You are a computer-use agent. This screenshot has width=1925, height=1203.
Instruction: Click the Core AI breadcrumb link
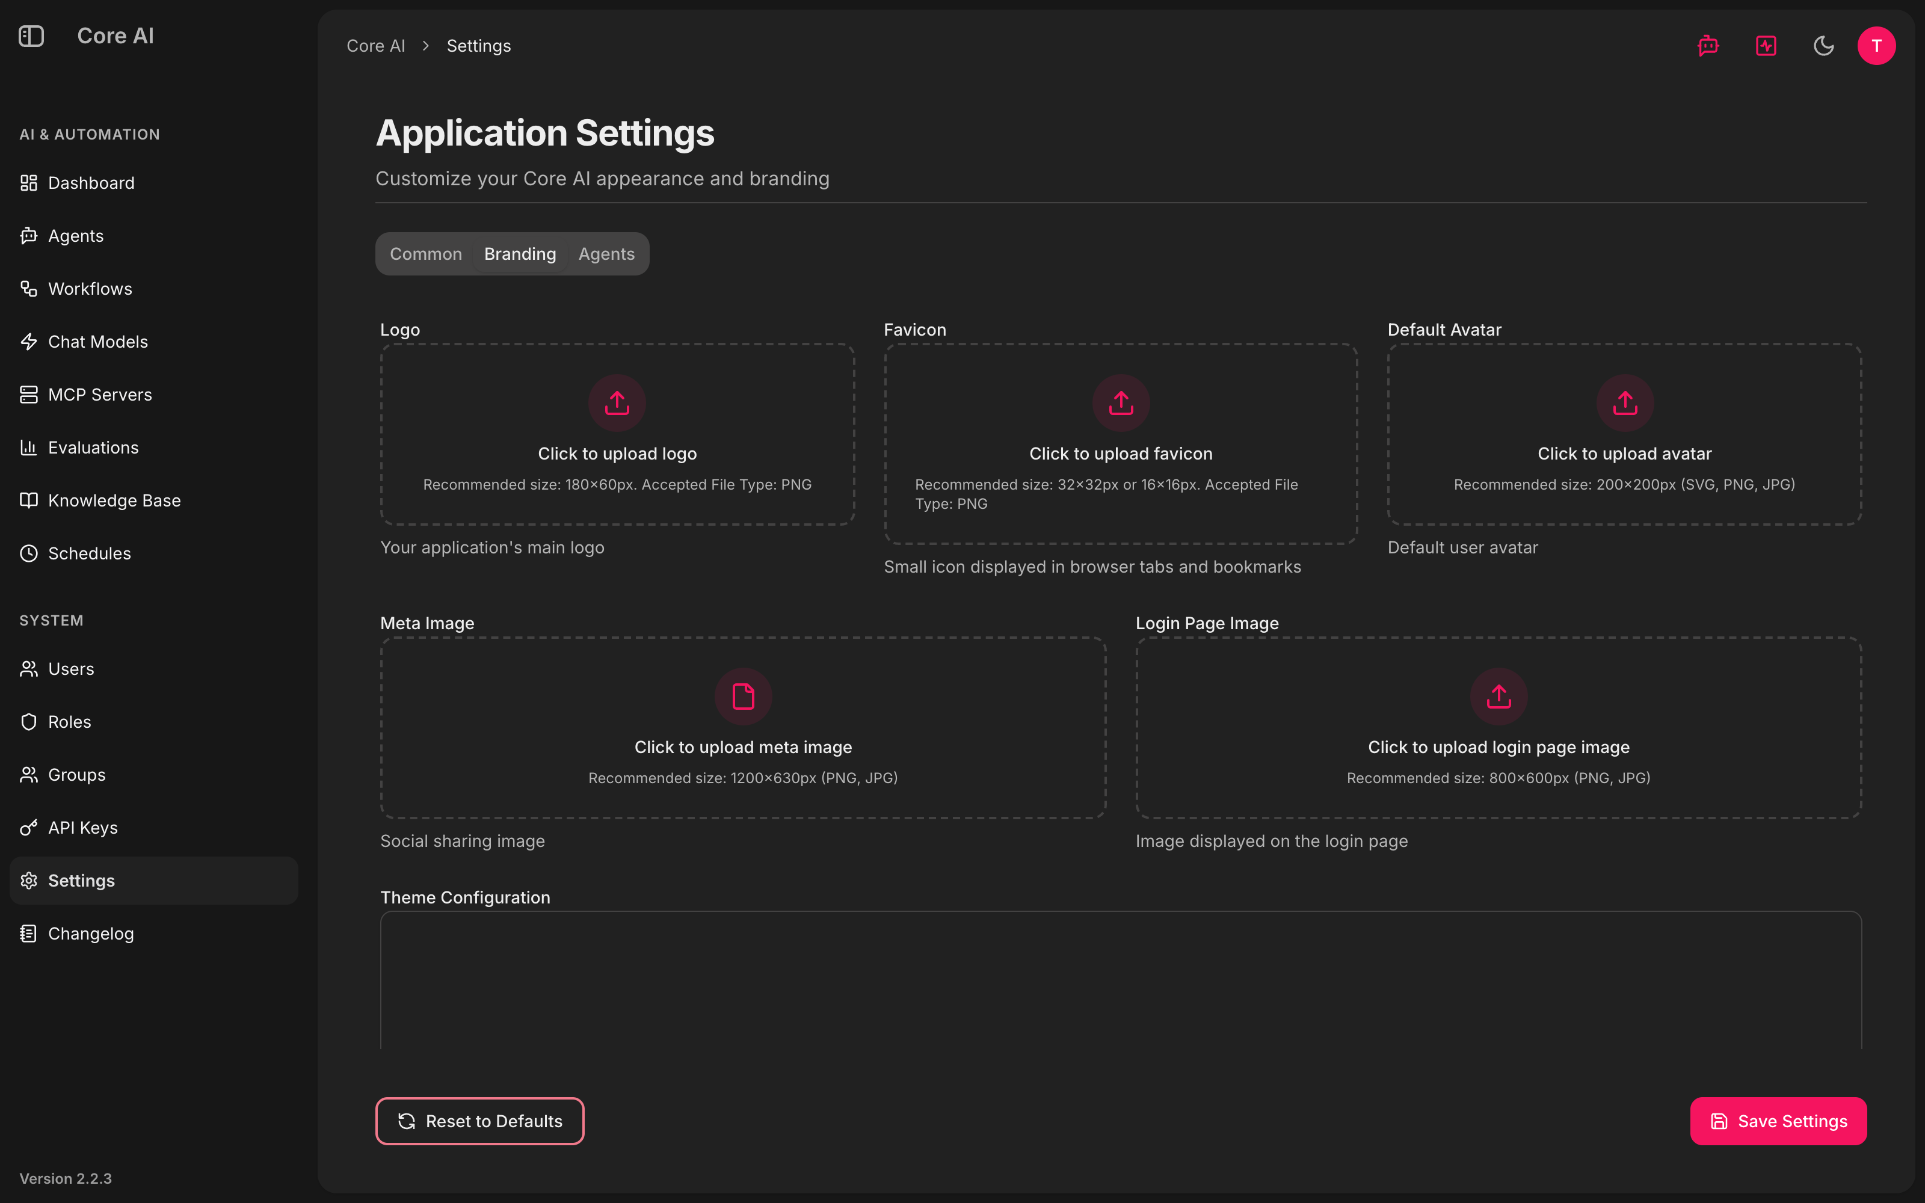click(x=375, y=46)
